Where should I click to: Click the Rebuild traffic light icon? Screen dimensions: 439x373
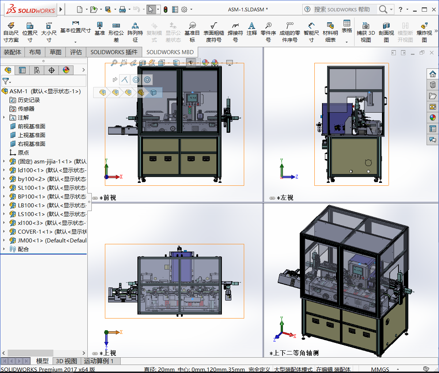(166, 10)
